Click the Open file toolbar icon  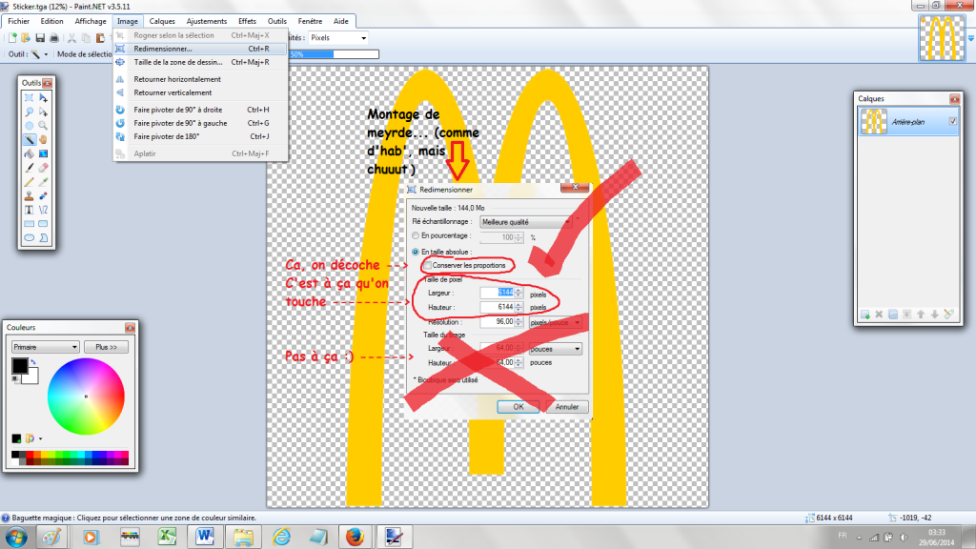tap(26, 38)
